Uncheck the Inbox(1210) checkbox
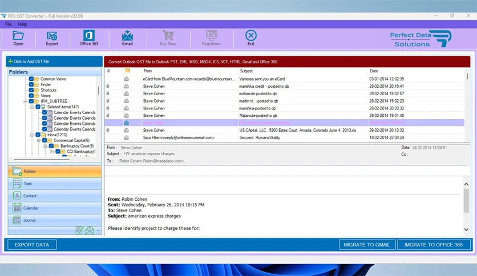Screen dimensions: 477x276 pos(38,135)
